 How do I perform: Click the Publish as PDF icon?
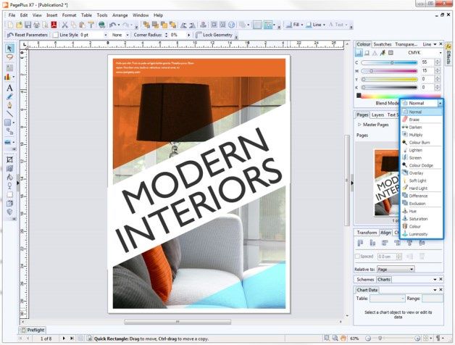coord(54,25)
